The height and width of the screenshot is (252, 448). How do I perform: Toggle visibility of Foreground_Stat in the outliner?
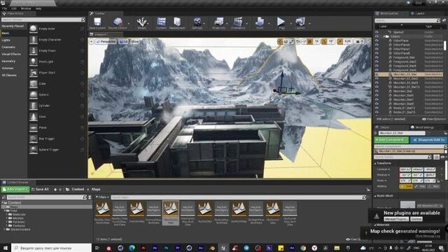point(377,57)
